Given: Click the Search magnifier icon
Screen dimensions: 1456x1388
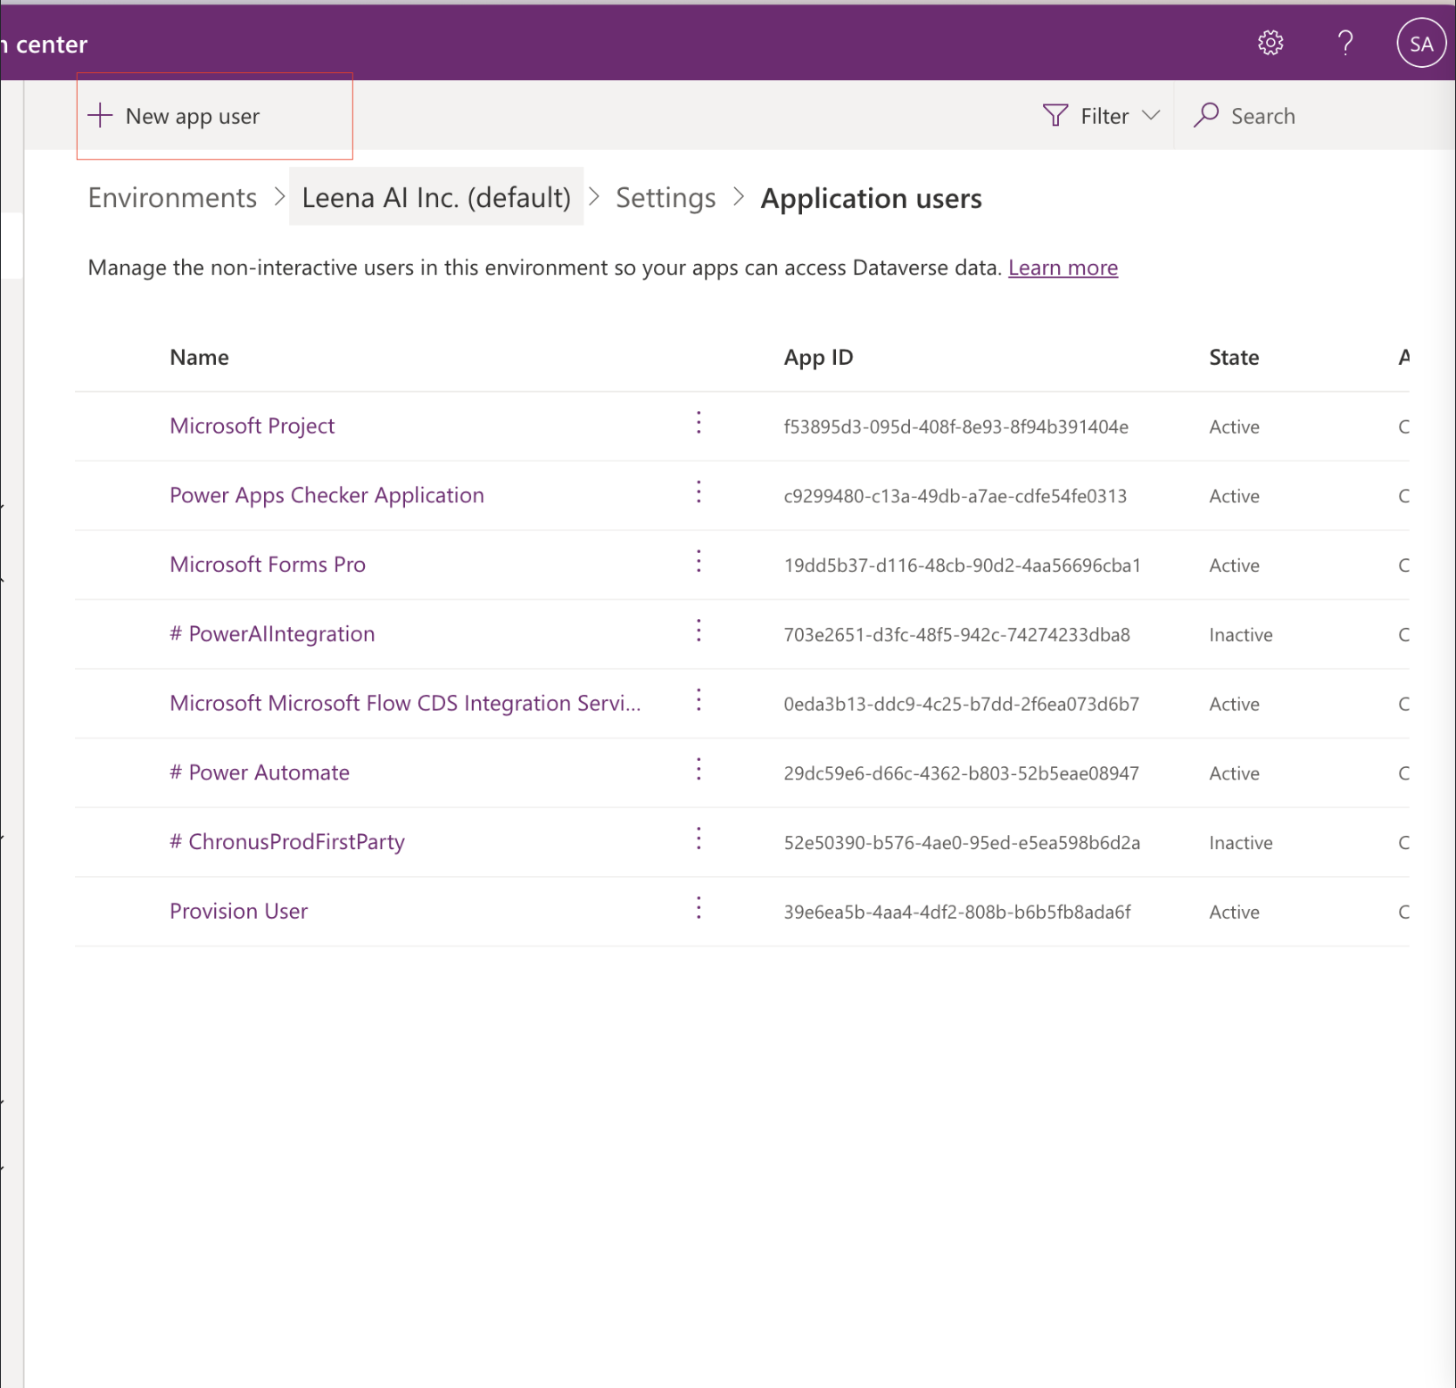Looking at the screenshot, I should pyautogui.click(x=1206, y=115).
